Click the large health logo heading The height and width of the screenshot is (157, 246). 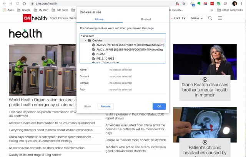25,33
